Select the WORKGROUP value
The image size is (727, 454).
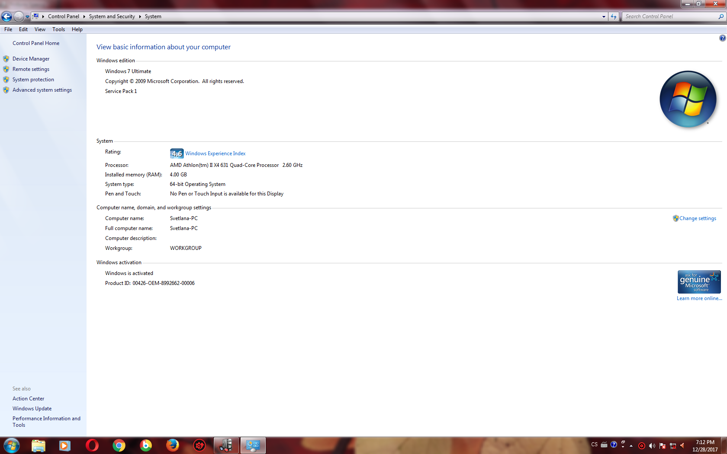pyautogui.click(x=186, y=248)
